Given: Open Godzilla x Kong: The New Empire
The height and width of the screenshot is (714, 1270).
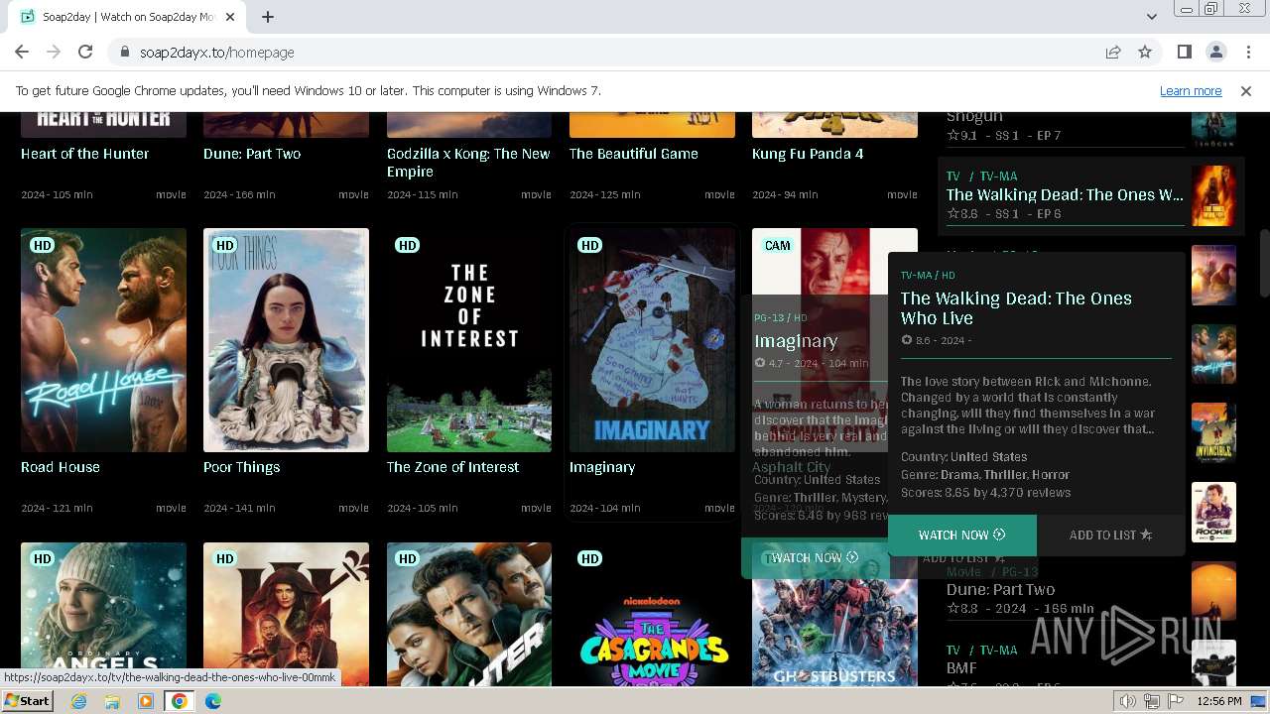Looking at the screenshot, I should tap(468, 163).
